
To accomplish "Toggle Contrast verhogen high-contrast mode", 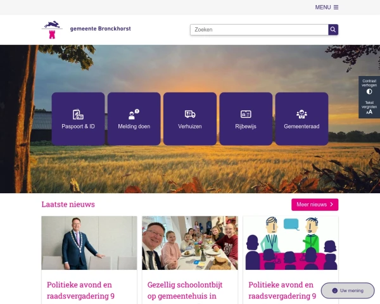I will click(x=369, y=87).
